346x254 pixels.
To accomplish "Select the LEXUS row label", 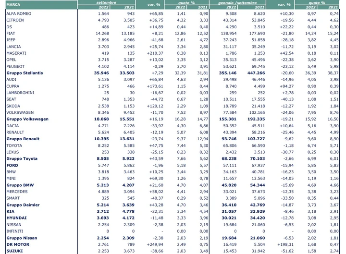I will point(12,152).
